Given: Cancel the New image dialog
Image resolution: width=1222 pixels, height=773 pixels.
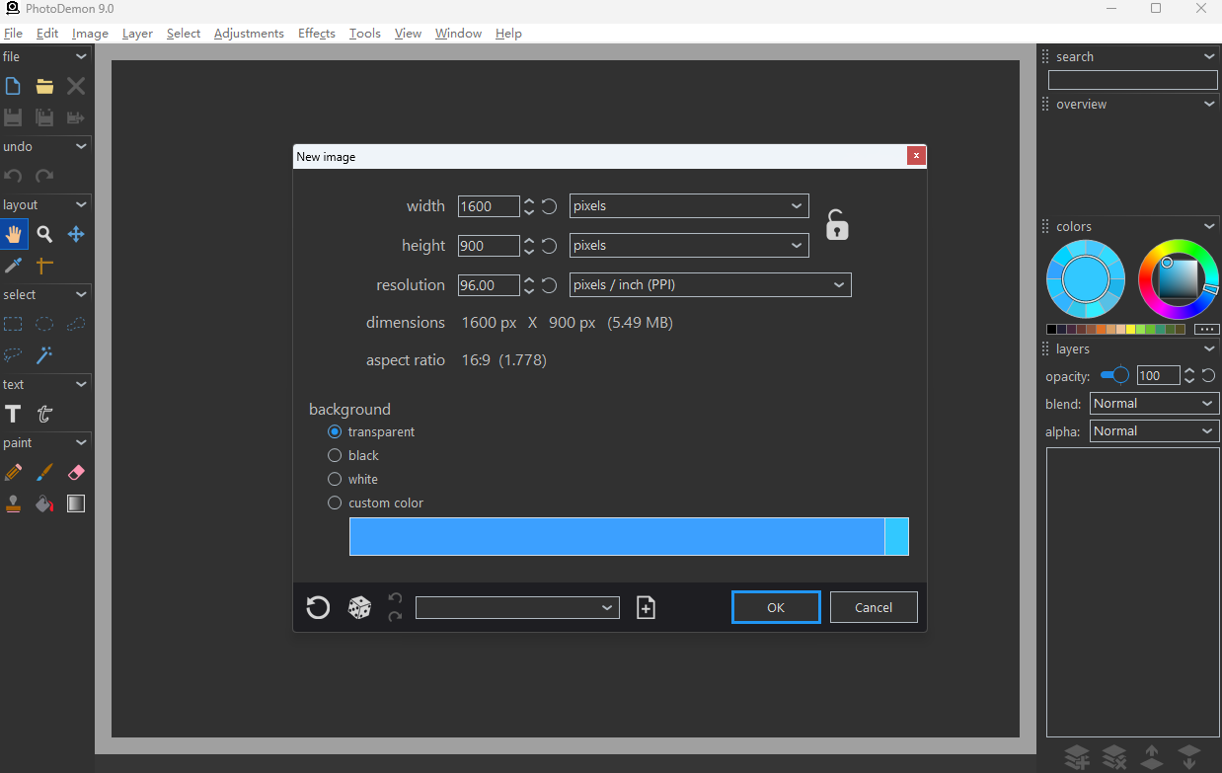Looking at the screenshot, I should click(873, 607).
